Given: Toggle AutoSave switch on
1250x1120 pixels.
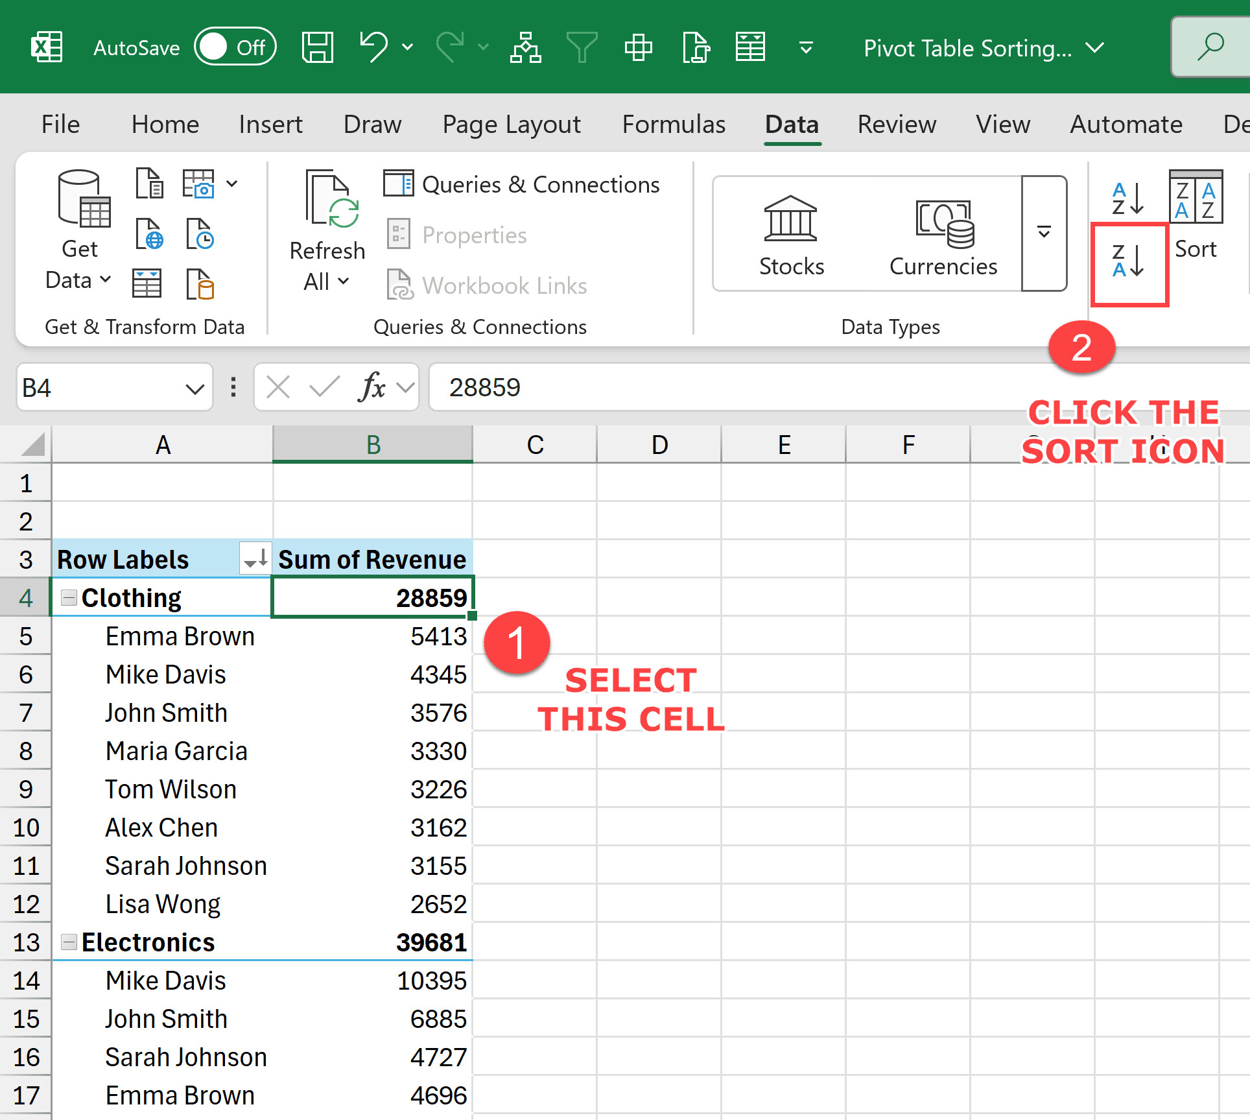Looking at the screenshot, I should pyautogui.click(x=235, y=47).
